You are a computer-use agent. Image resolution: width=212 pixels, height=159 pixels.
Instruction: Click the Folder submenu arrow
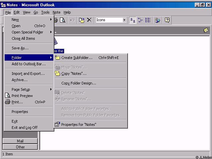pyautogui.click(x=51, y=58)
